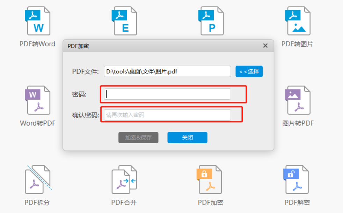Image resolution: width=343 pixels, height=213 pixels.
Task: Select the 图片转PDF icon
Action: [x=298, y=100]
